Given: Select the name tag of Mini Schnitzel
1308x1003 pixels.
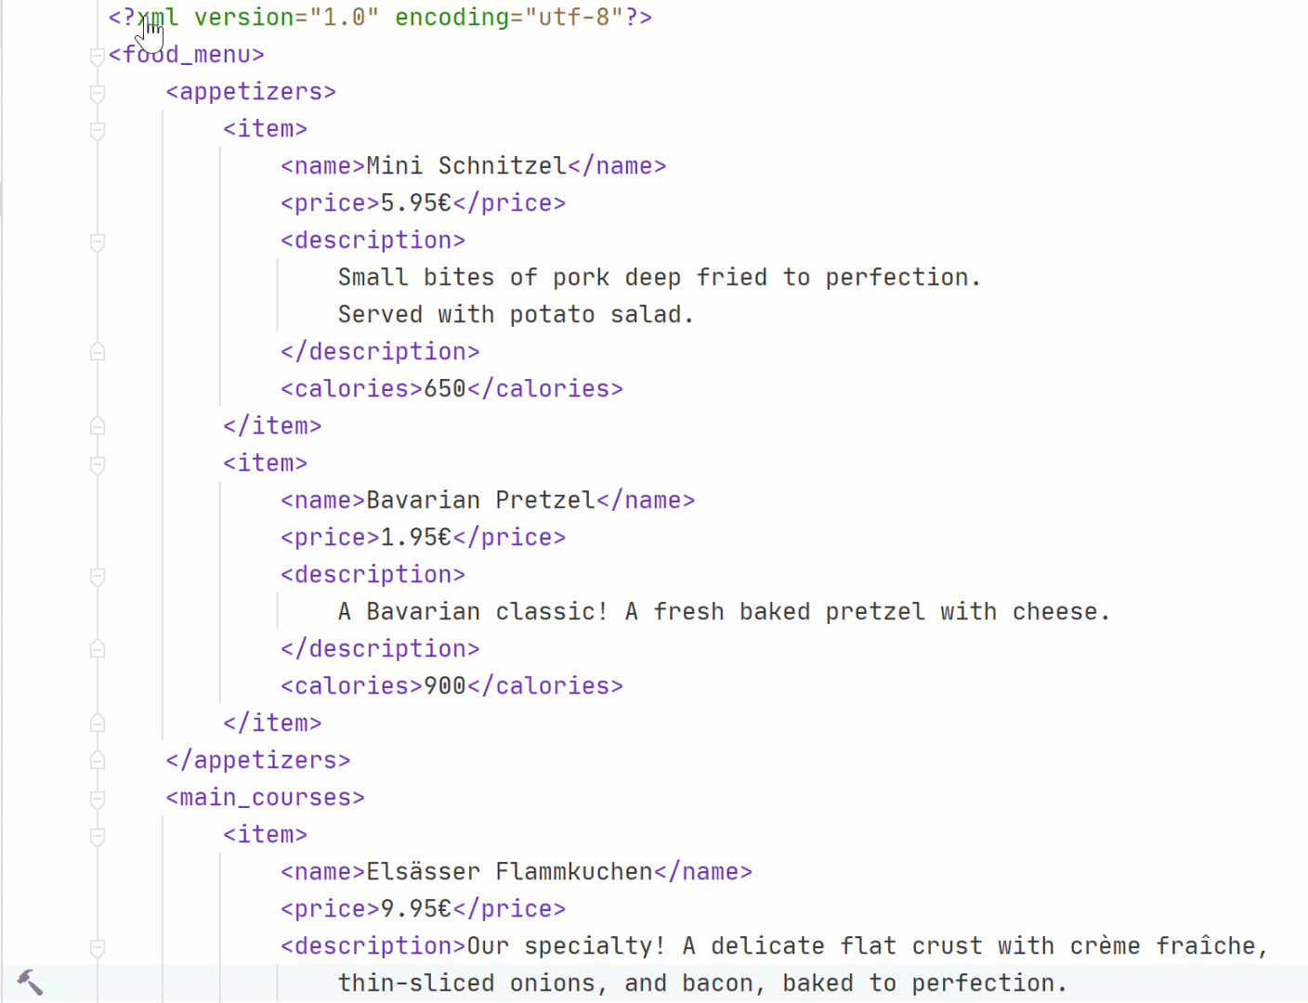Looking at the screenshot, I should (320, 165).
